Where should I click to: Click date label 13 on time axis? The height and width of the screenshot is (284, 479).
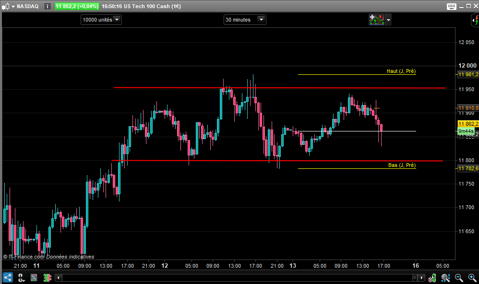[293, 266]
